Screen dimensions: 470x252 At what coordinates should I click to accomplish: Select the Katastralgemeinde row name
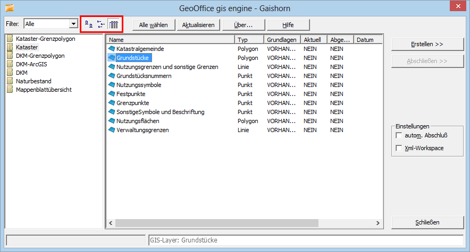tap(140, 49)
